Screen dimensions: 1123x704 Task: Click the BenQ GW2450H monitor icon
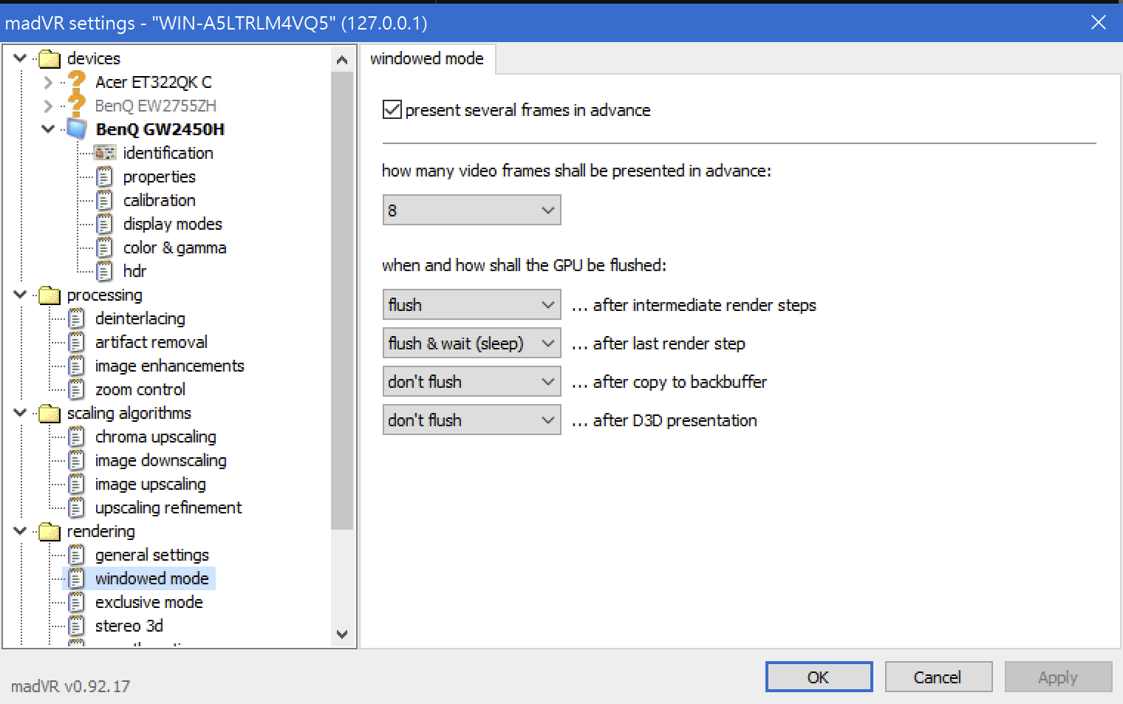coord(77,129)
